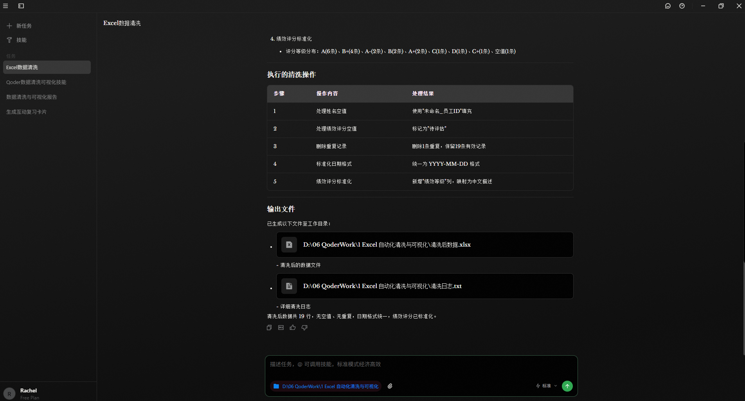This screenshot has width=745, height=401.
Task: Give the response a thumbs down
Action: pos(304,328)
